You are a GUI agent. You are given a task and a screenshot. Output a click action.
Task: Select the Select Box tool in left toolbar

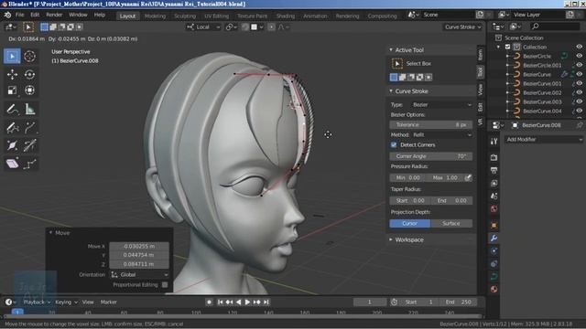[x=12, y=57]
